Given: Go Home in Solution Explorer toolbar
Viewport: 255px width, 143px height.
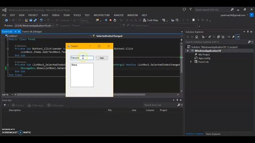Looking at the screenshot, I should pyautogui.click(x=196, y=37).
